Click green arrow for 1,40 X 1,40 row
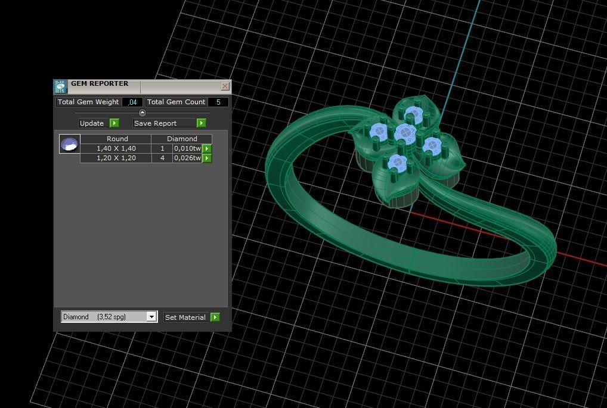This screenshot has height=408, width=607. 207,148
